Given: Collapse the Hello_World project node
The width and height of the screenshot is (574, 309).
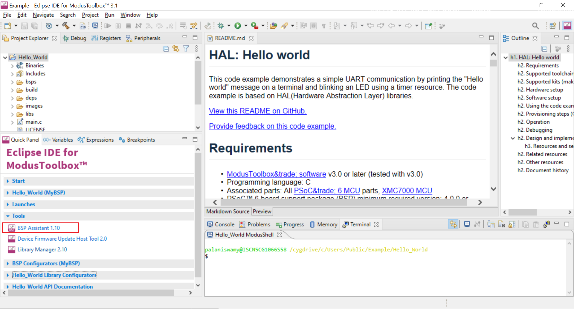Looking at the screenshot, I should click(5, 57).
